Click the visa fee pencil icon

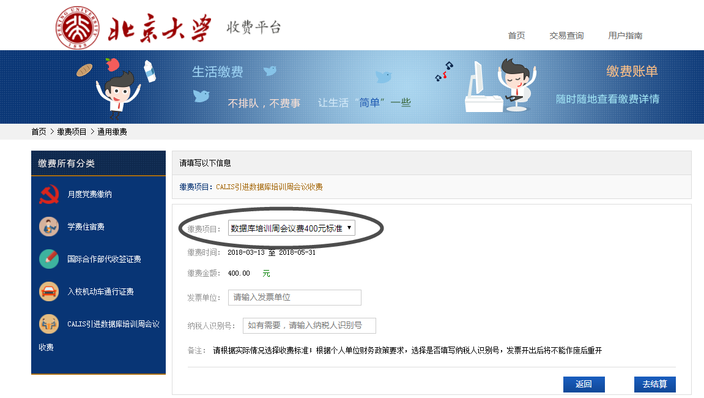point(49,259)
